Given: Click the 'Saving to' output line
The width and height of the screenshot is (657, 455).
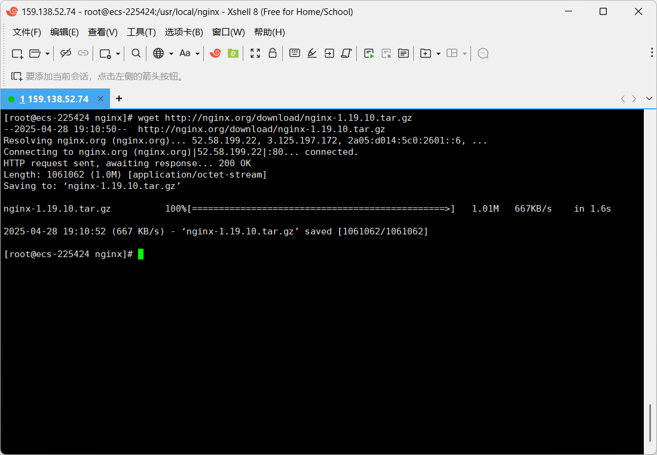Looking at the screenshot, I should click(92, 186).
